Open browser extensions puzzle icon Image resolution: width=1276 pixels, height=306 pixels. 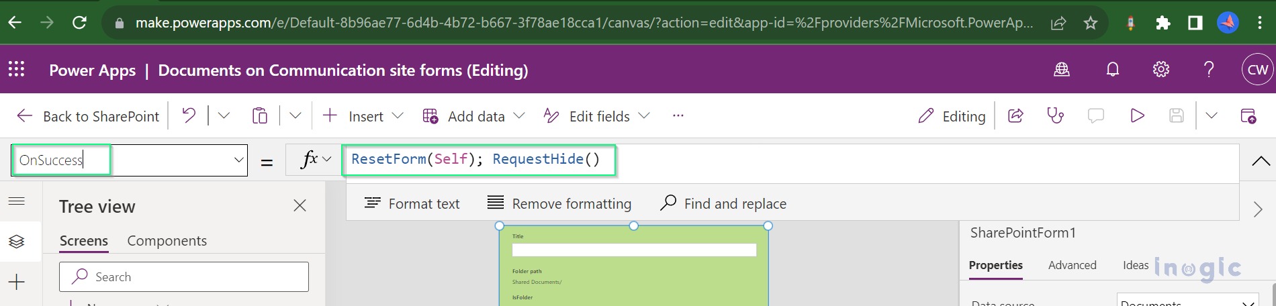tap(1163, 23)
